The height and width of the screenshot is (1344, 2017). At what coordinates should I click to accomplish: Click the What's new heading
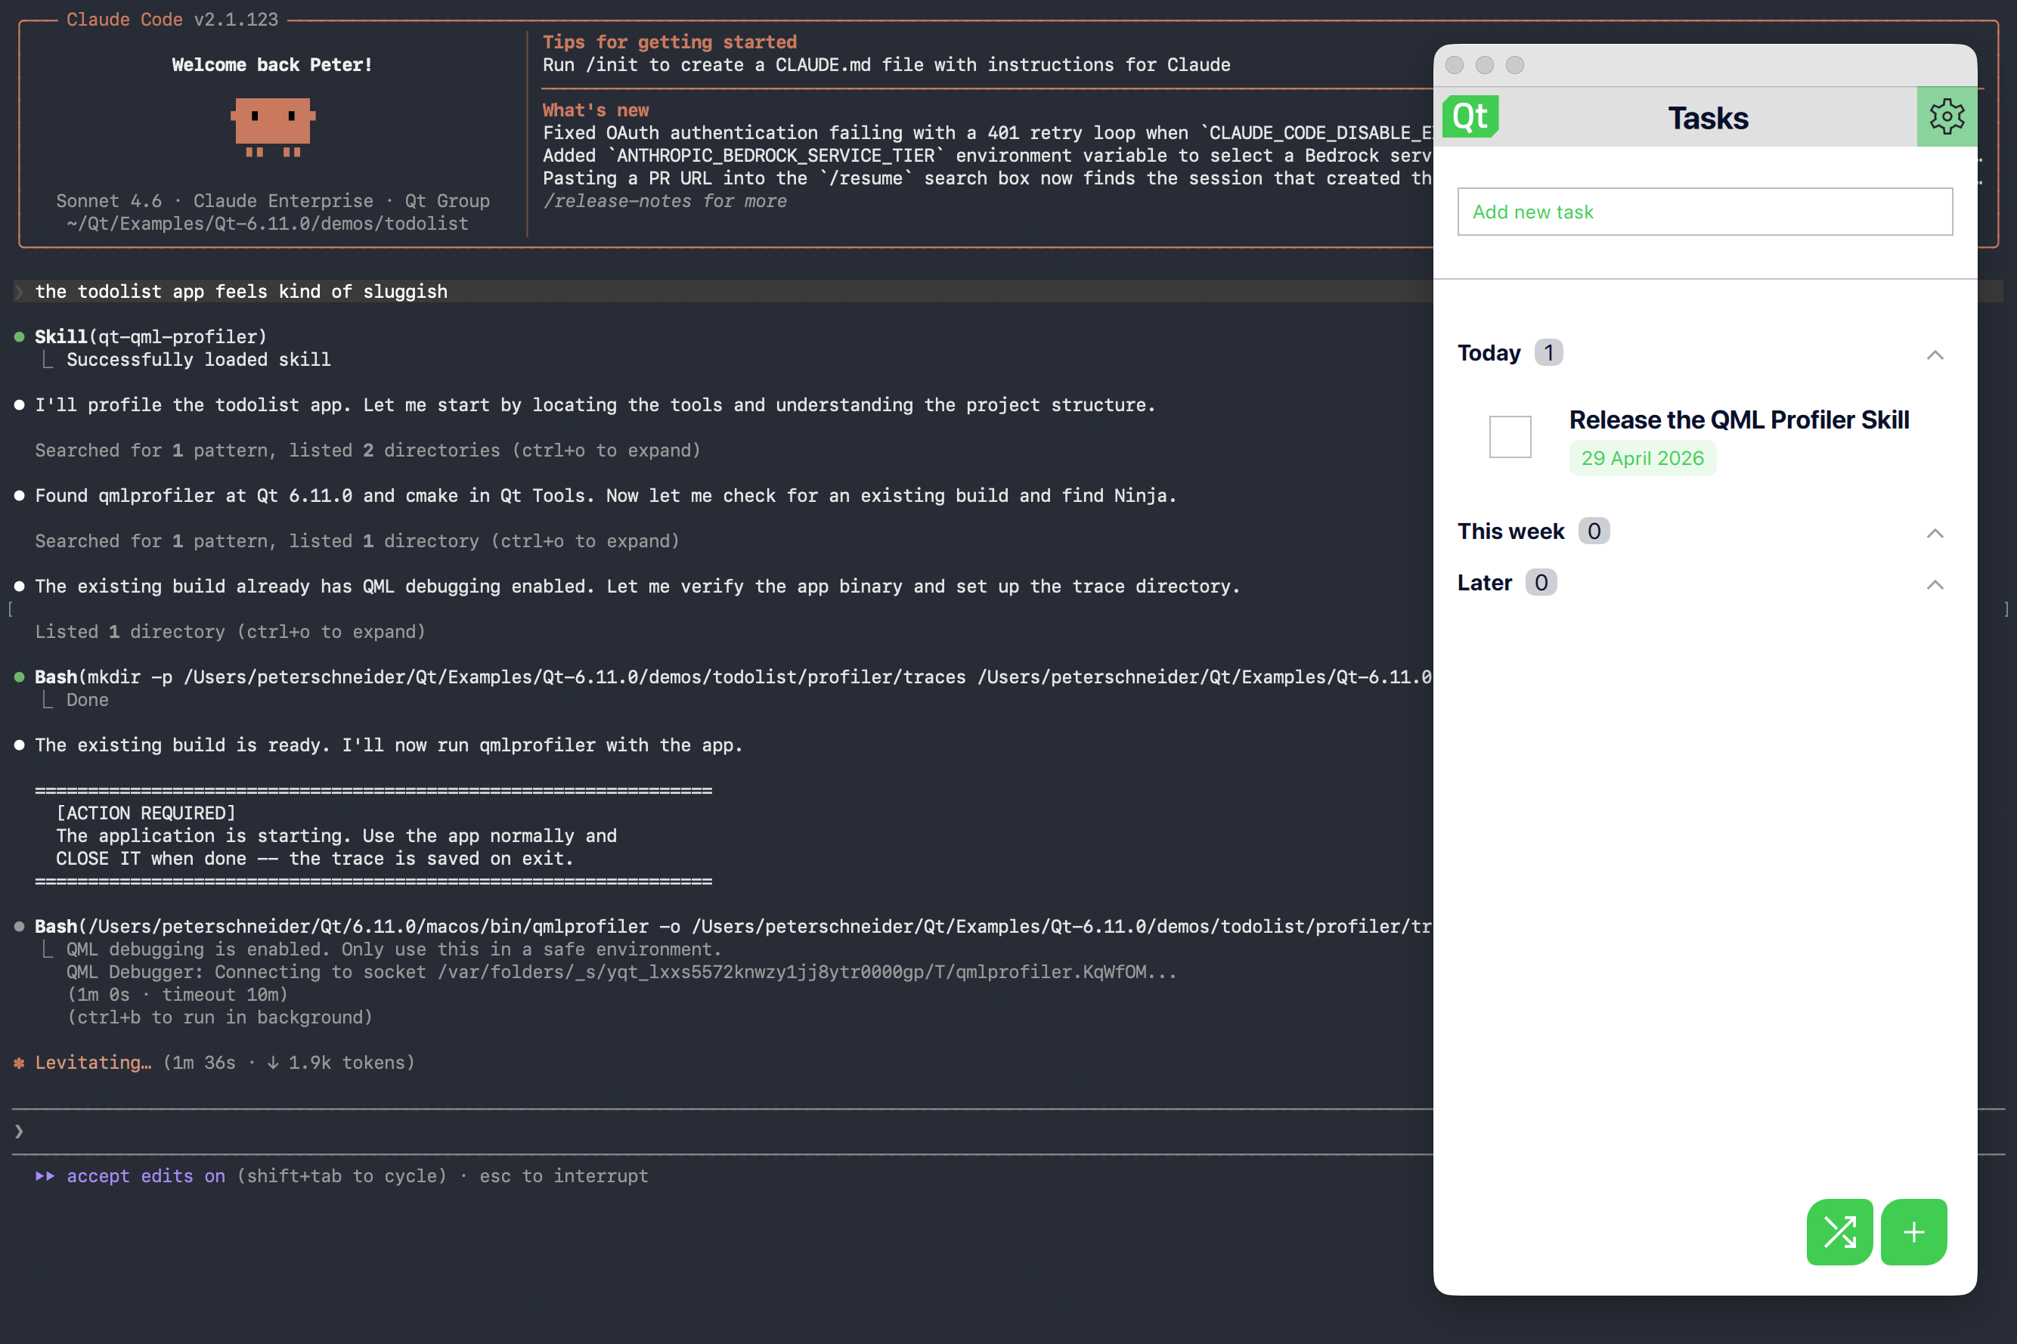(x=596, y=110)
